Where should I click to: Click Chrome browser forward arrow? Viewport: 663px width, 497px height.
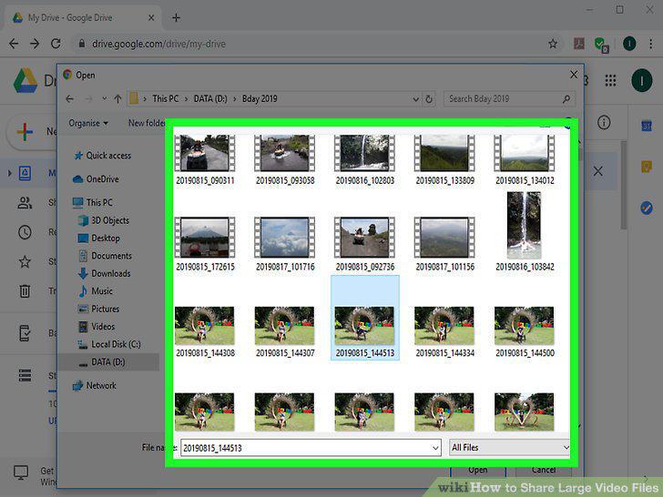point(35,44)
